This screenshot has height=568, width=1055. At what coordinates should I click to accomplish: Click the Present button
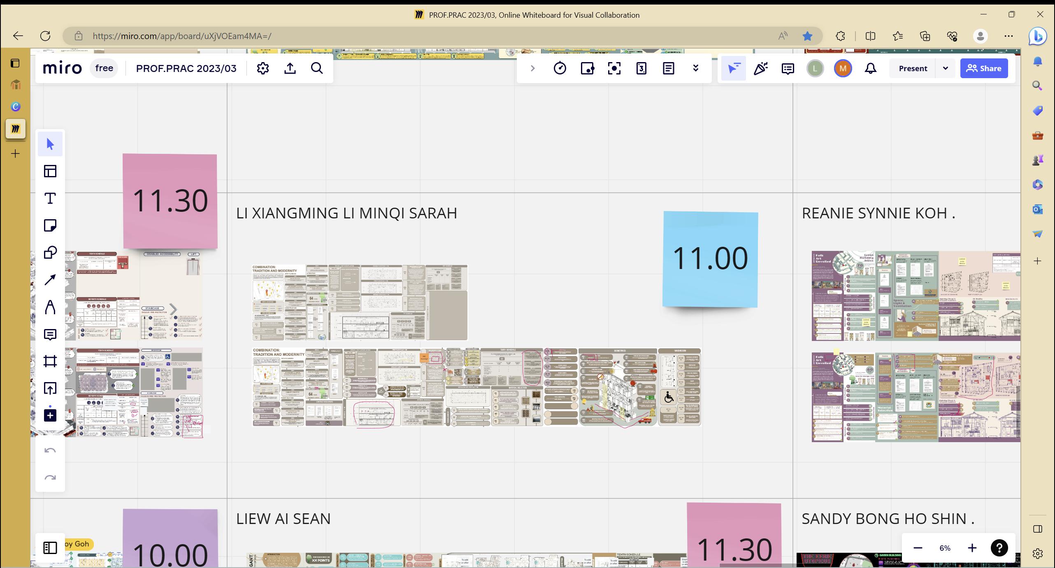coord(912,68)
